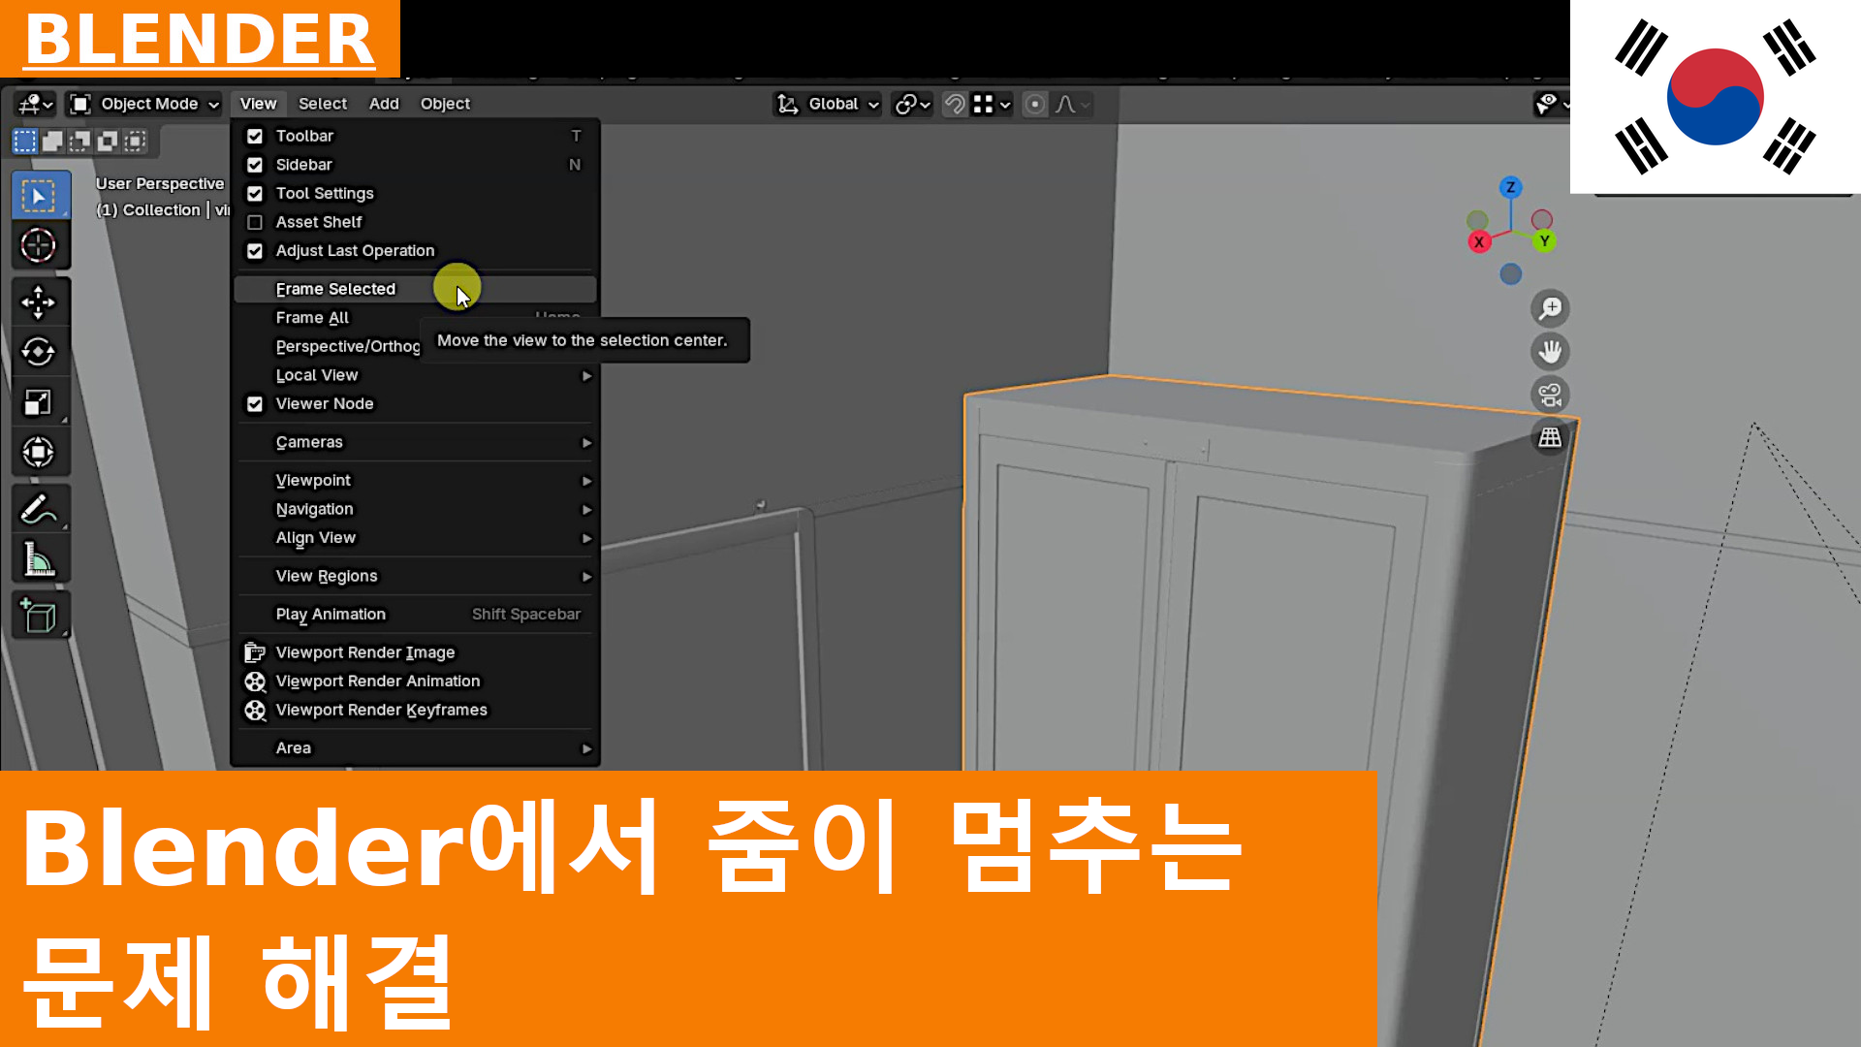Click the pan view hand icon

pos(1550,351)
